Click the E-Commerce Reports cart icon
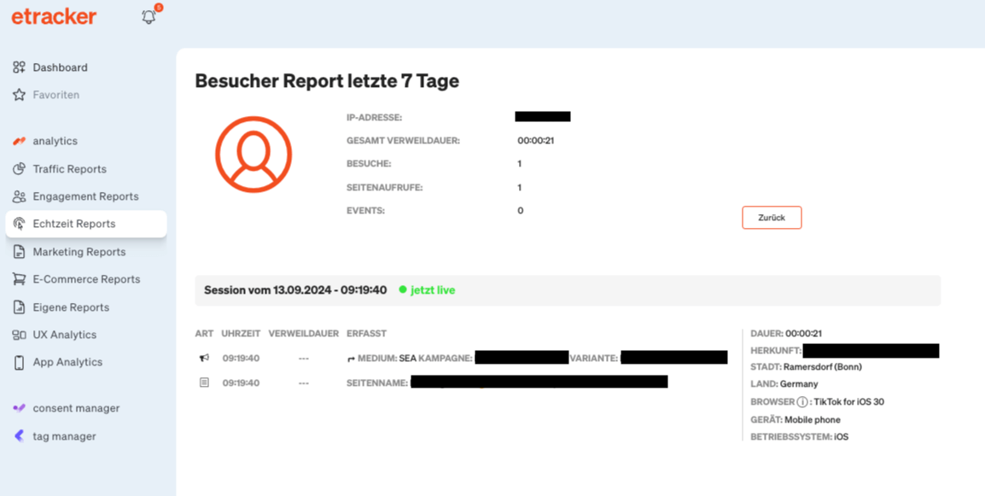 [19, 279]
